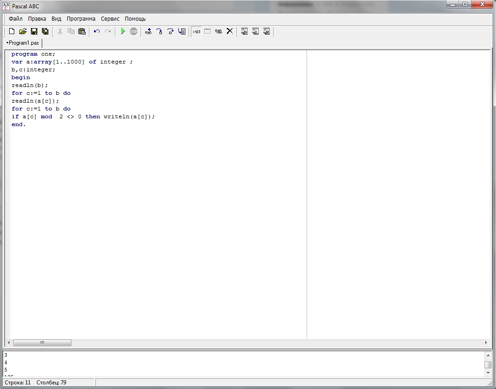Open the Сервис menu
Image resolution: width=496 pixels, height=389 pixels.
click(110, 19)
